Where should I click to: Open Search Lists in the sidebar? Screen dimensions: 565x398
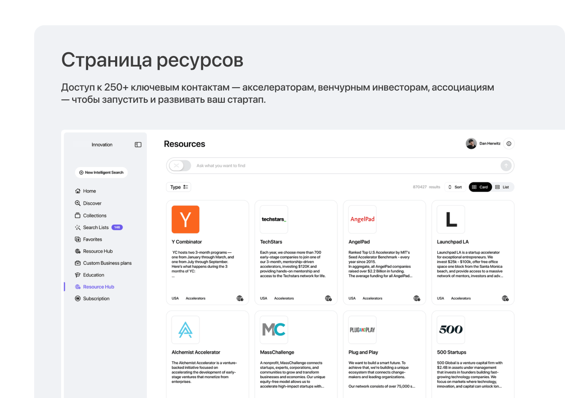[x=96, y=227]
